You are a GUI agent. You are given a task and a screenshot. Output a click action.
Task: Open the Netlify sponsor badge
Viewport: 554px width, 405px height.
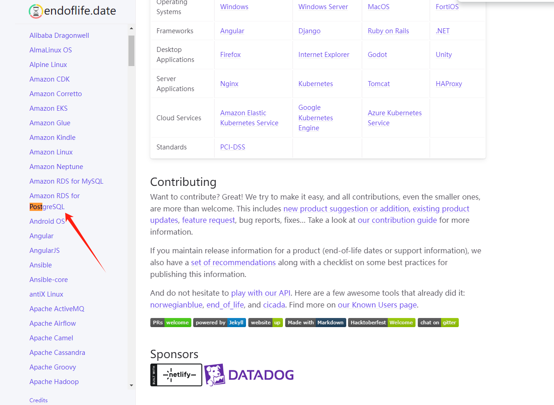[x=176, y=375]
